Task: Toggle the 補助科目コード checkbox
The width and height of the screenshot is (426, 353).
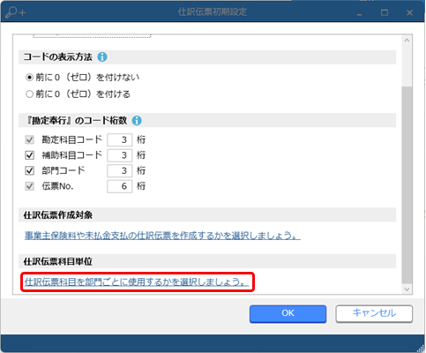Action: click(29, 155)
